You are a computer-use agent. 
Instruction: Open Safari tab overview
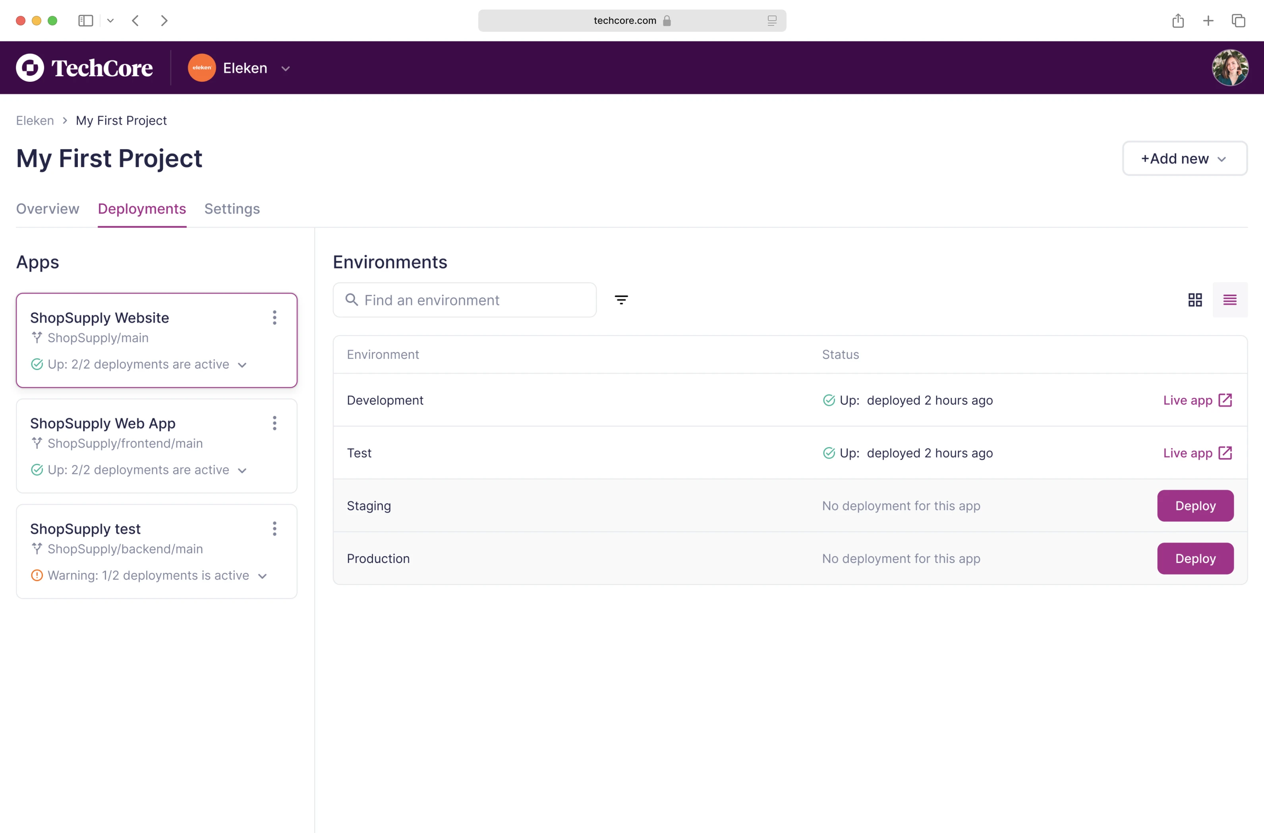coord(1239,21)
